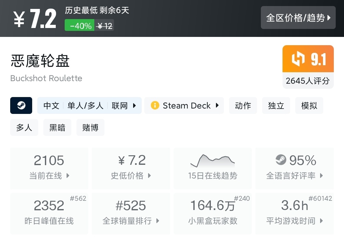The width and height of the screenshot is (344, 238).
Task: Select the 独立 genre tag
Action: click(x=276, y=105)
